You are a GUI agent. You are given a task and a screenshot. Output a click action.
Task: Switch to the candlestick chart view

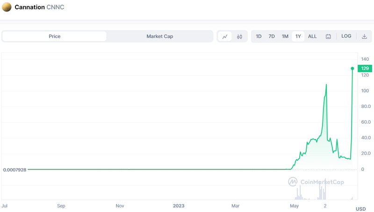pos(239,36)
